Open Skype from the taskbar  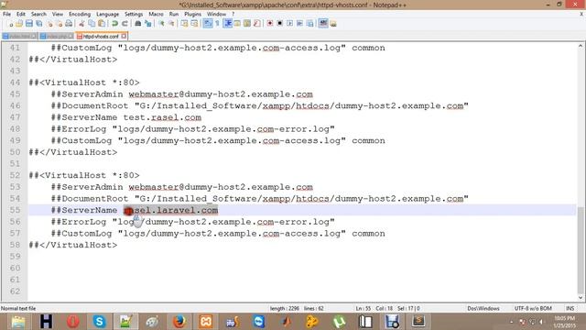pyautogui.click(x=100, y=322)
